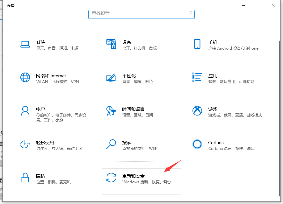Image resolution: width=283 pixels, height=204 pixels.
Task: Maximize the 设置 window
Action: click(x=258, y=6)
